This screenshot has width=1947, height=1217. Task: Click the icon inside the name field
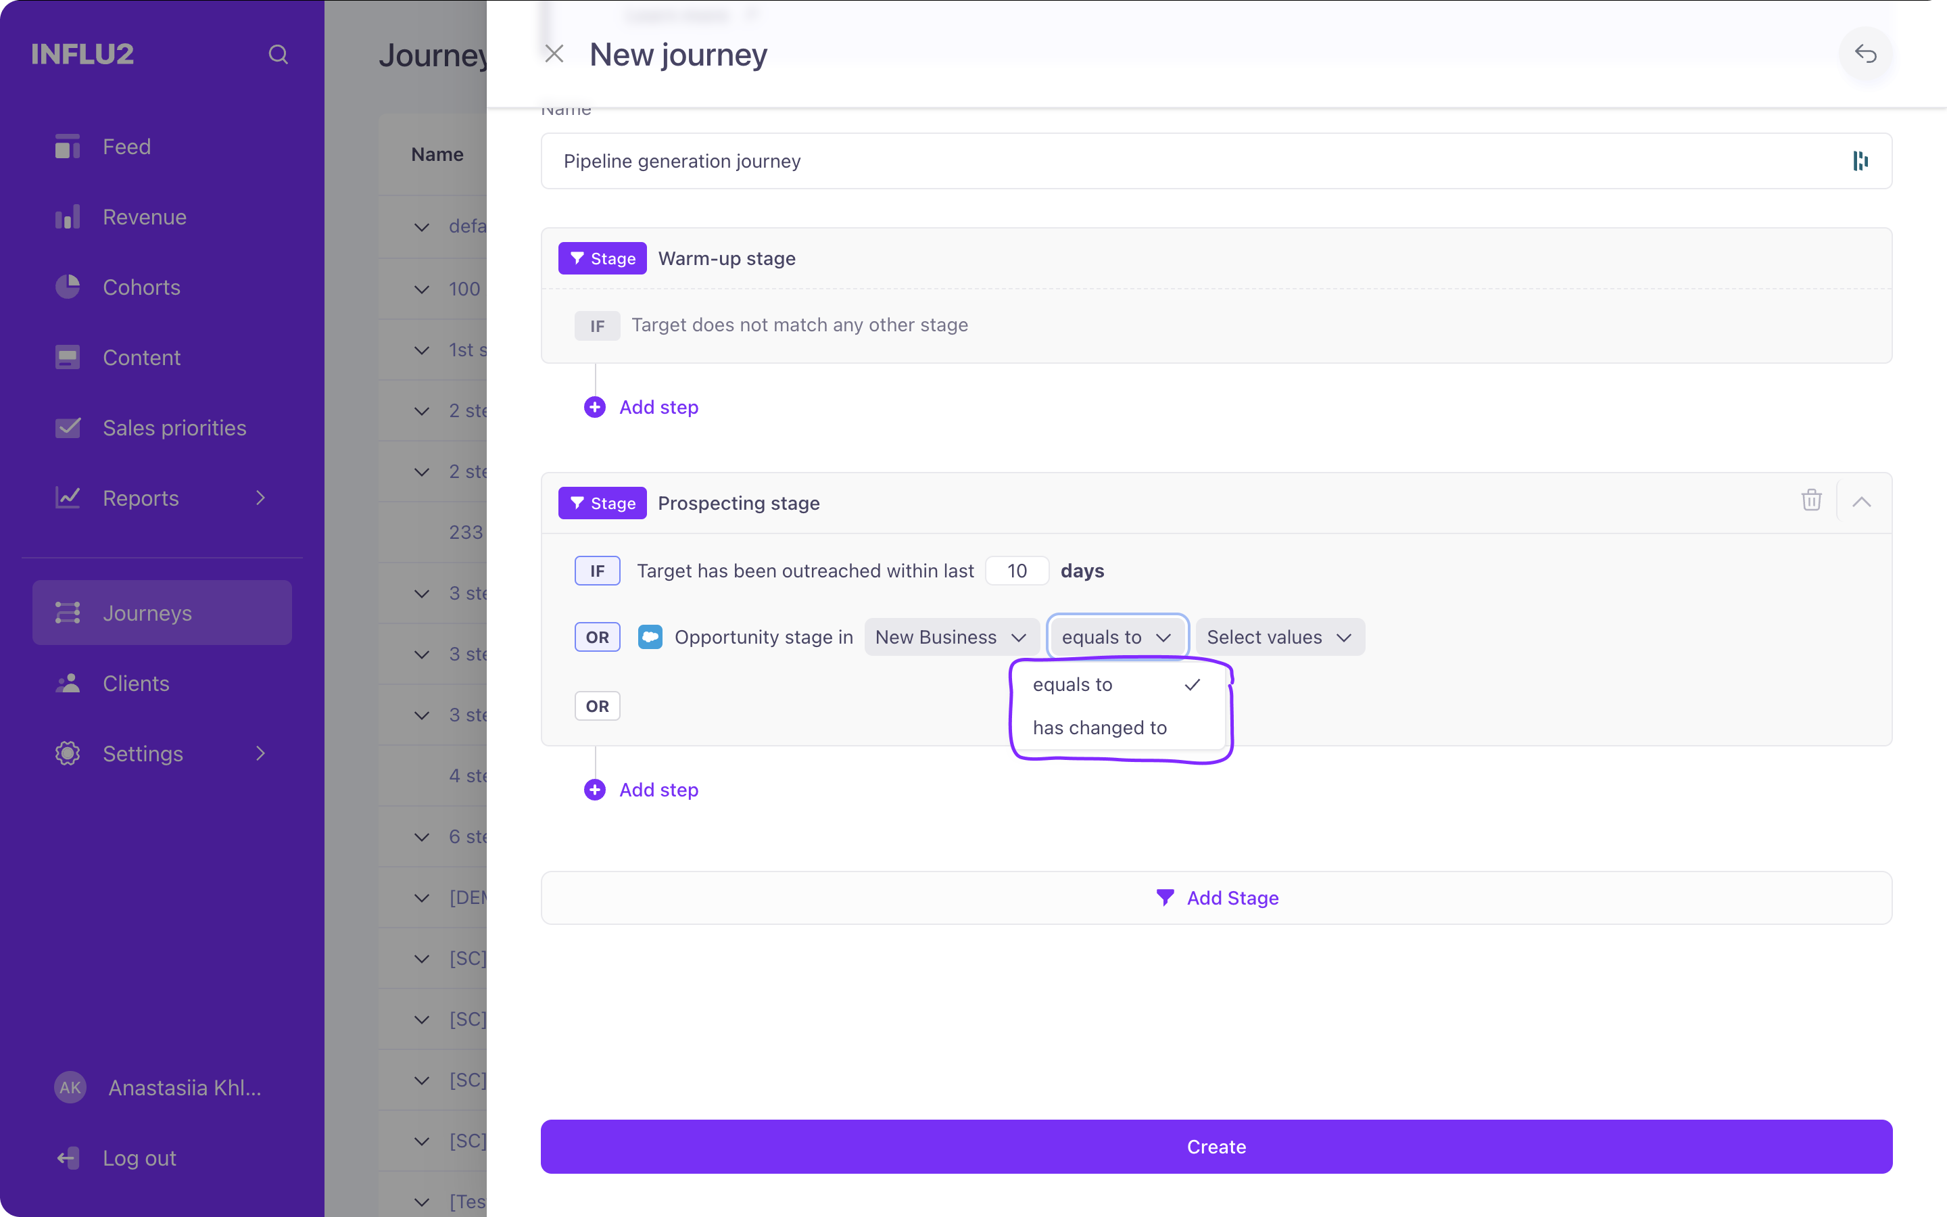[x=1860, y=161]
